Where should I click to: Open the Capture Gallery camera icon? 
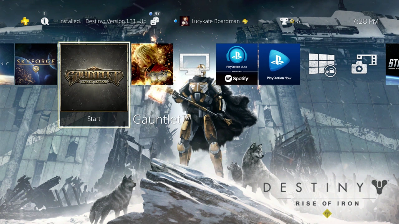pos(364,64)
